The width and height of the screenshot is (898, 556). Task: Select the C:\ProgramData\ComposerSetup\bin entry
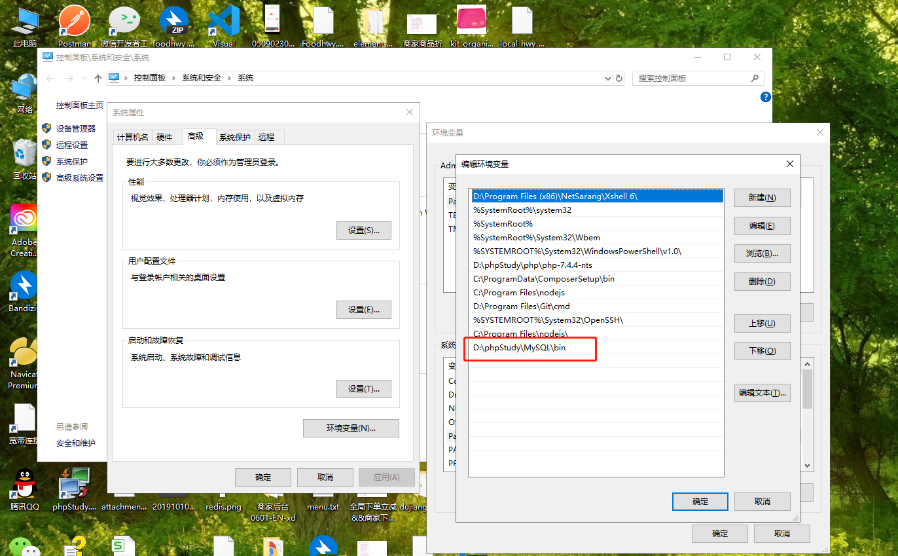(x=597, y=279)
